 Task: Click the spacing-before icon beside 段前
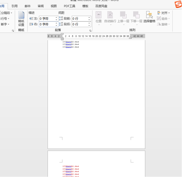[61, 18]
